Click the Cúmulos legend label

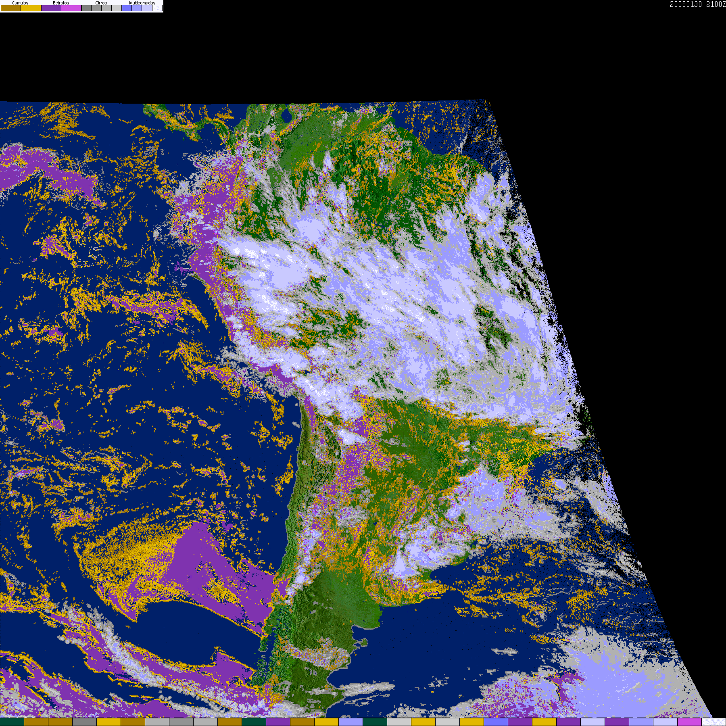pyautogui.click(x=20, y=3)
